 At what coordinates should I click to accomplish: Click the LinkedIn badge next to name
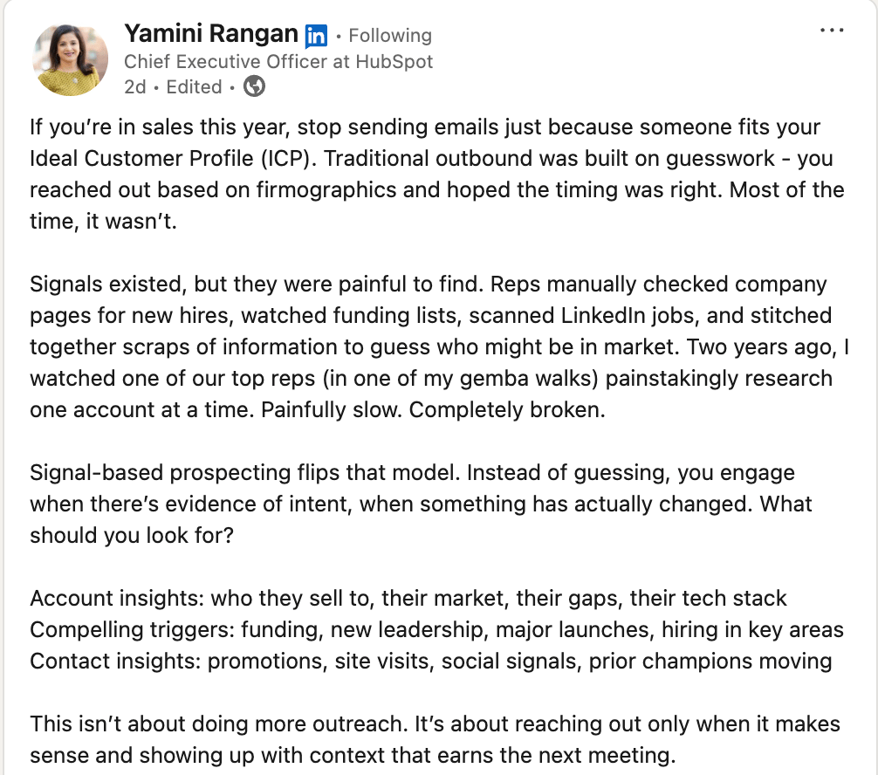coord(315,36)
